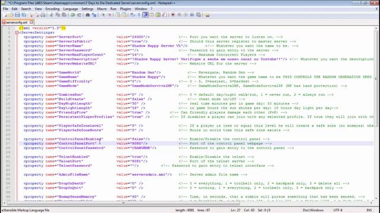The width and height of the screenshot is (380, 213).
Task: Click the horizontal scrollbar left arrow
Action: tap(4, 203)
